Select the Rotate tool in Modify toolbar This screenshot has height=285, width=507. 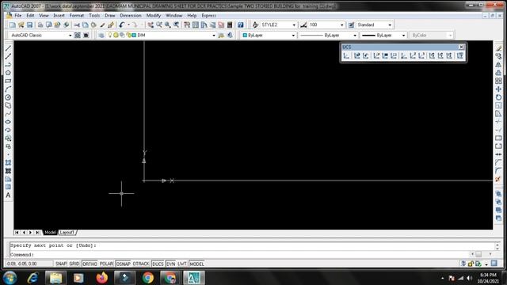498,97
